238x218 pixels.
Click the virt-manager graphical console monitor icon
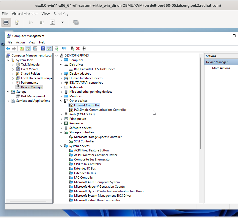(x=6, y=22)
